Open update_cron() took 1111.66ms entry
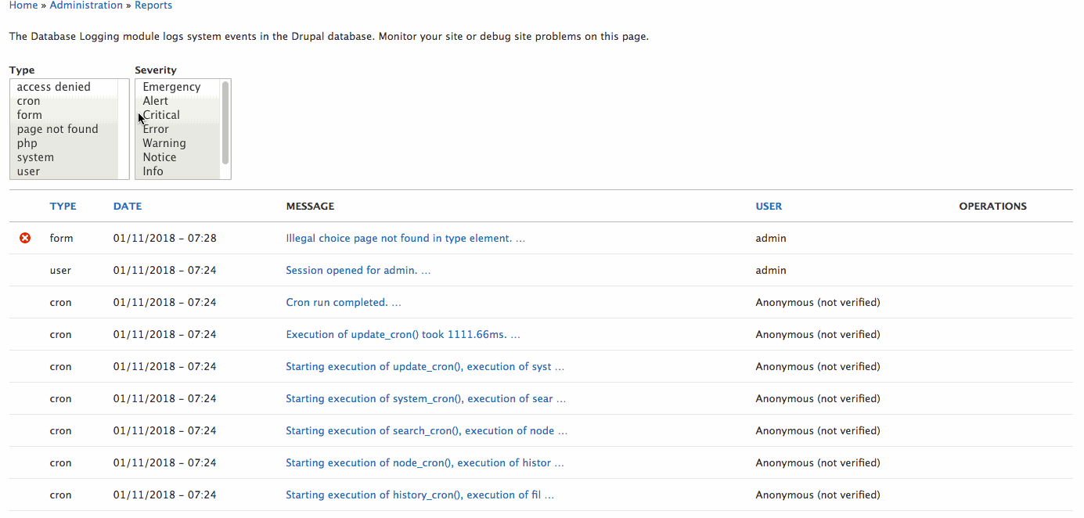 click(x=402, y=335)
